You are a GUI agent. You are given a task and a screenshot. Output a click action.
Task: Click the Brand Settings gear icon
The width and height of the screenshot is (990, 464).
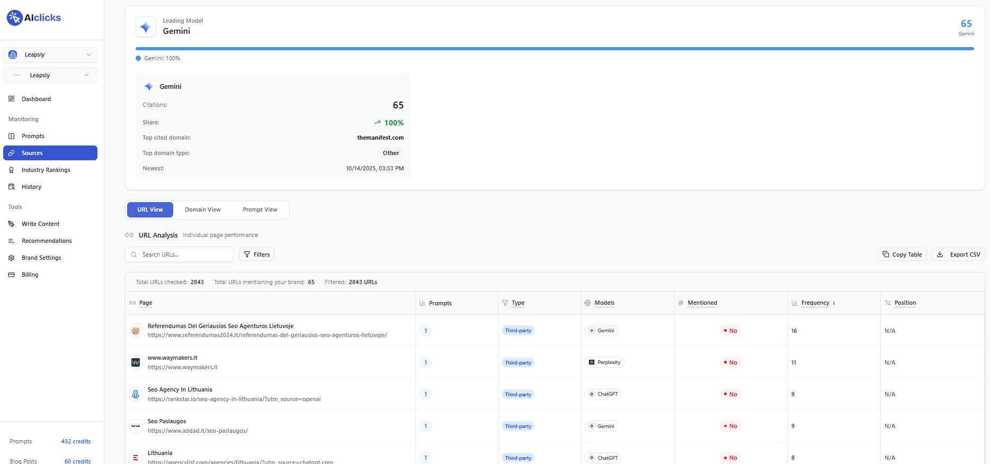pos(12,258)
